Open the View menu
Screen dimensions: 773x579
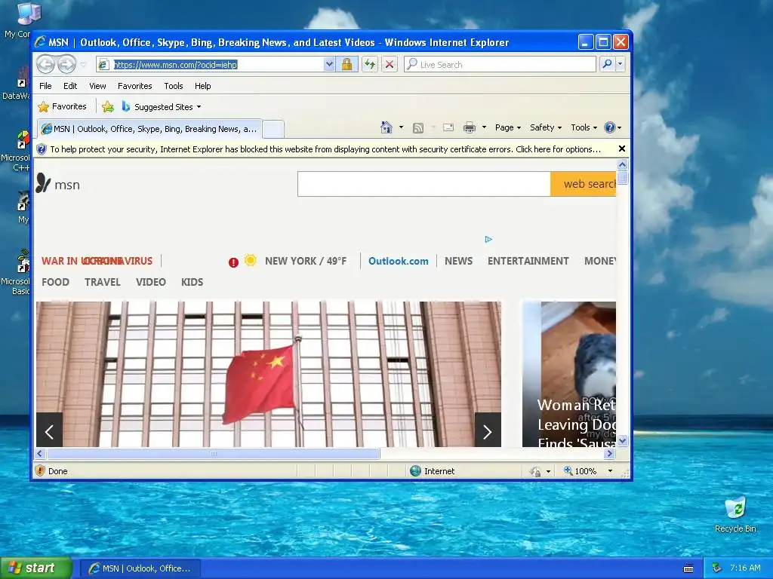click(x=97, y=86)
